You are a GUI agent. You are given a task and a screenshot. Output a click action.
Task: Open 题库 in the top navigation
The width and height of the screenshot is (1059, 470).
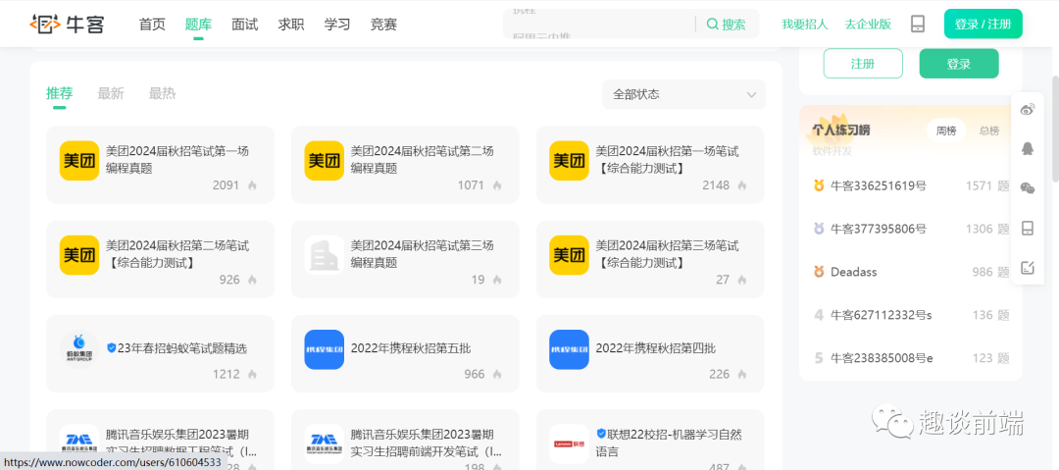tap(198, 25)
